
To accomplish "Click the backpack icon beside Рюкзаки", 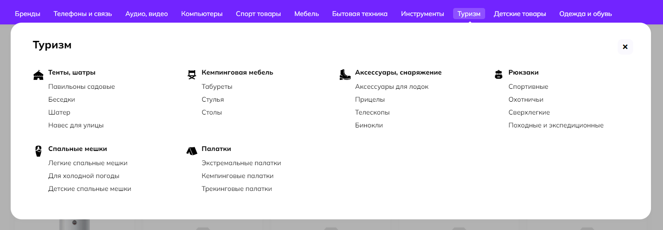I will [498, 75].
